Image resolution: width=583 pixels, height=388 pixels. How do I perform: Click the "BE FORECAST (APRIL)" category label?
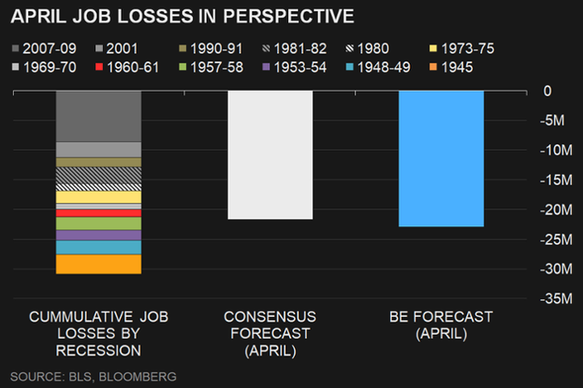(441, 325)
